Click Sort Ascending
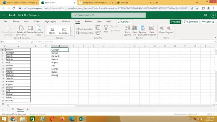Screen dimensions: 217x122 pyautogui.click(x=84, y=29)
